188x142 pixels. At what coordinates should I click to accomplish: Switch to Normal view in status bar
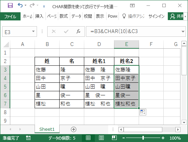click(88, 138)
